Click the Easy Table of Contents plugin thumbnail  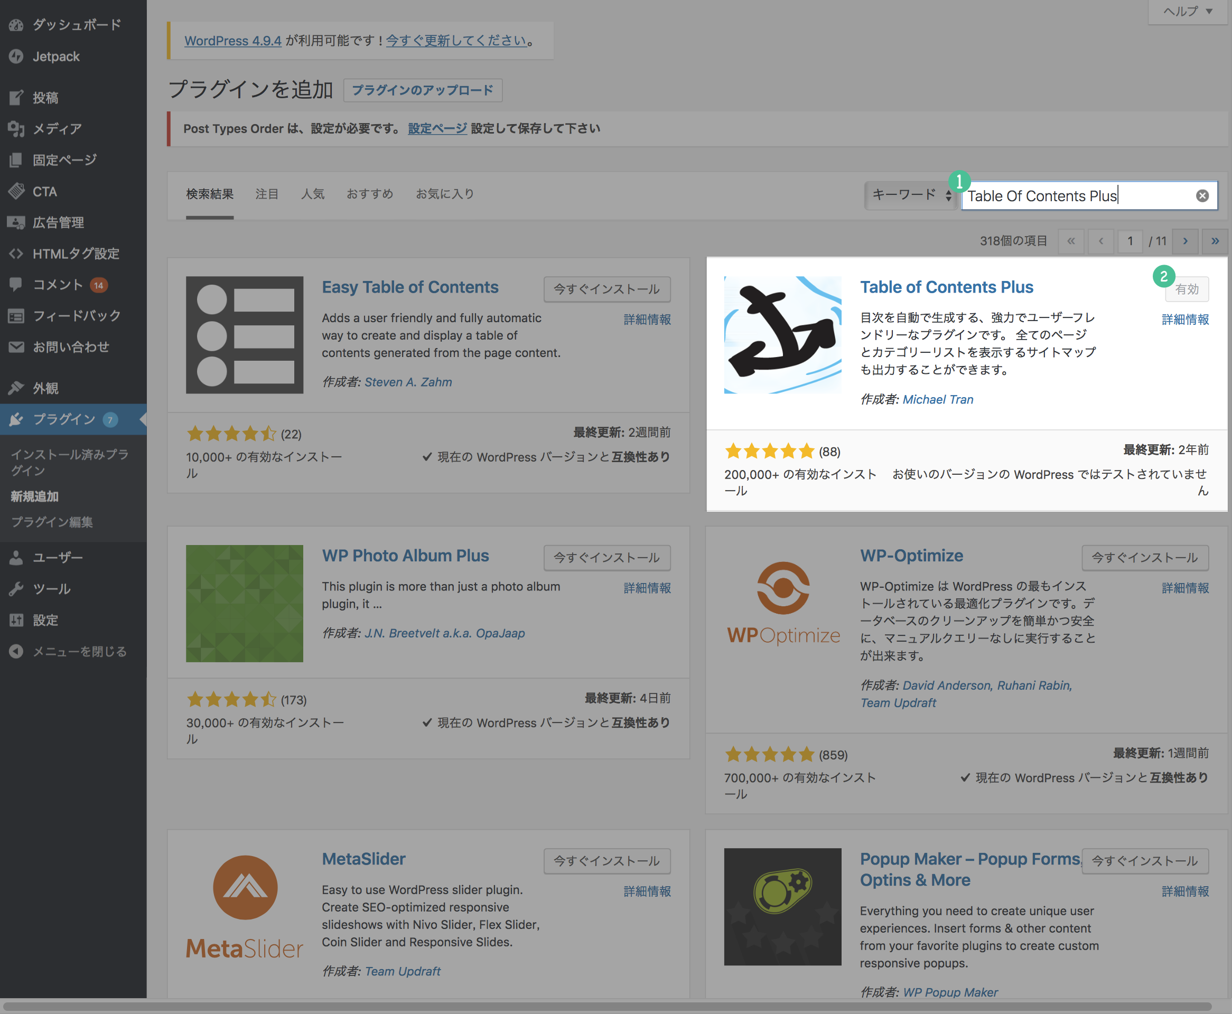click(x=244, y=335)
